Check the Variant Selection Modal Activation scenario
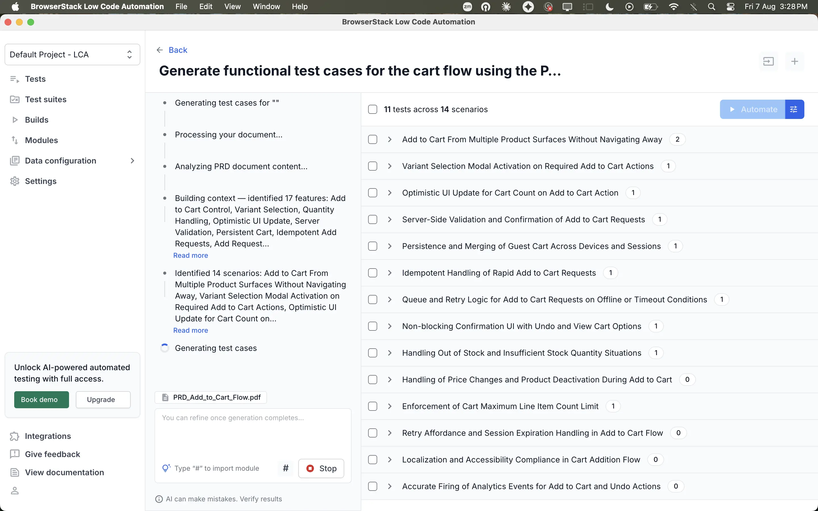Viewport: 818px width, 511px height. tap(372, 166)
